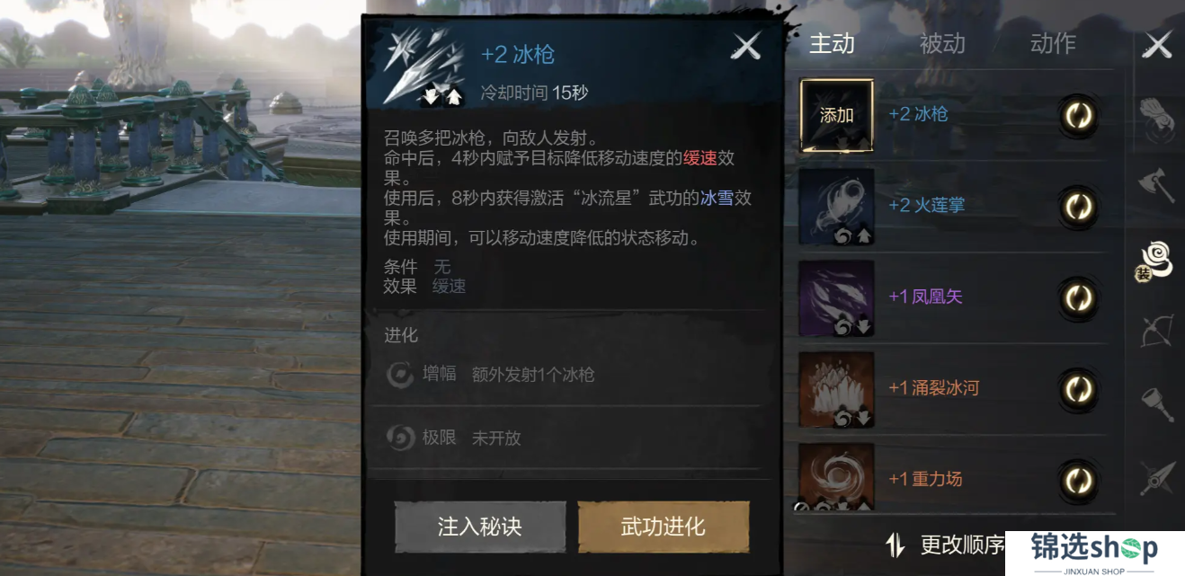Open the axe weapon category in sidebar
This screenshot has width=1185, height=576.
pyautogui.click(x=1156, y=185)
